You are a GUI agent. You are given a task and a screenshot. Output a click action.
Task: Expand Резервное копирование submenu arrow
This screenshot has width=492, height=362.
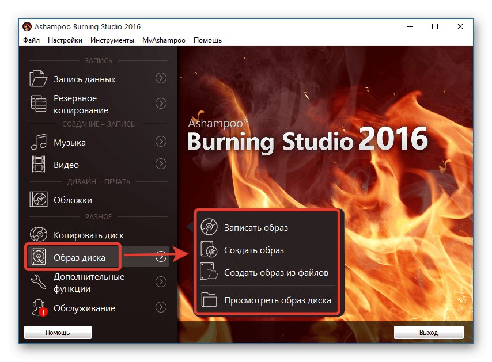pos(161,104)
